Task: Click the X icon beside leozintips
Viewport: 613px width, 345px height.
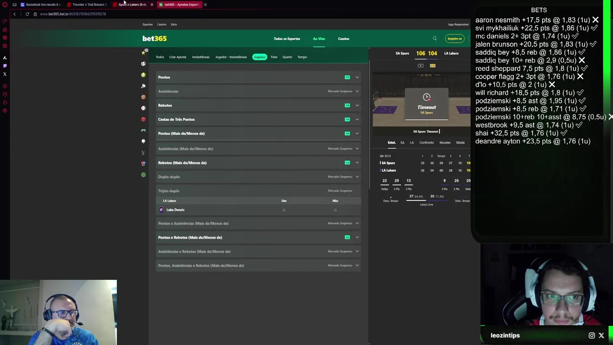Action: point(602,335)
